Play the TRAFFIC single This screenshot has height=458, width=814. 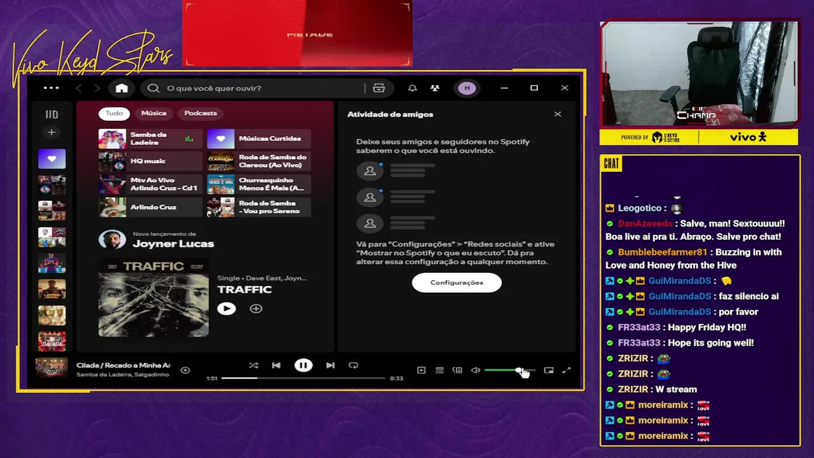[226, 309]
